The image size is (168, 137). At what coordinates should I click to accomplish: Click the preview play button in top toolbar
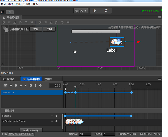click(x=95, y=10)
